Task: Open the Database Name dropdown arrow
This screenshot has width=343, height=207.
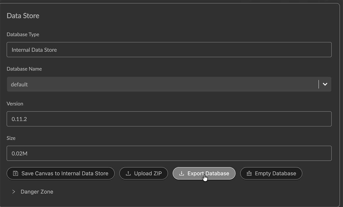Action: 325,84
